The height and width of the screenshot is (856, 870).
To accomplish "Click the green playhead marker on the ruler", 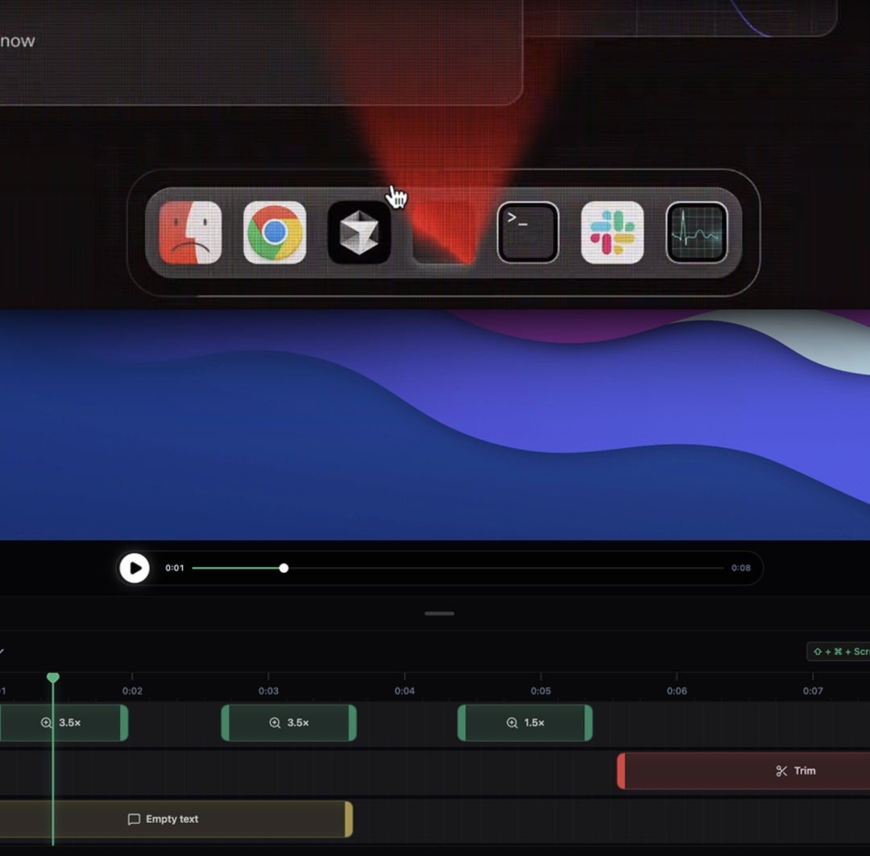I will coord(53,678).
